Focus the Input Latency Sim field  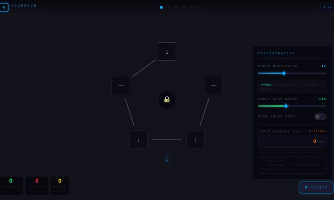click(292, 141)
